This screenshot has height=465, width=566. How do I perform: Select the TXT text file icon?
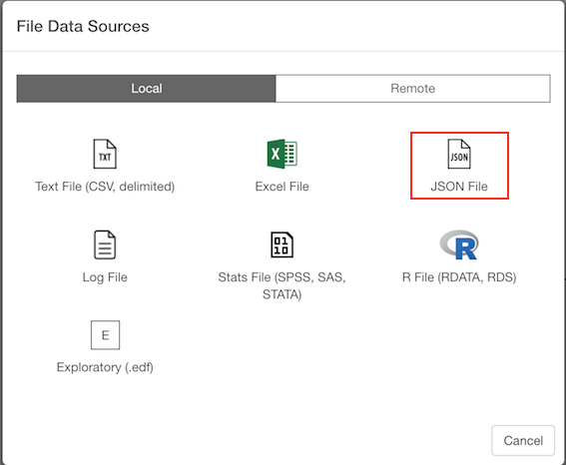coord(105,154)
